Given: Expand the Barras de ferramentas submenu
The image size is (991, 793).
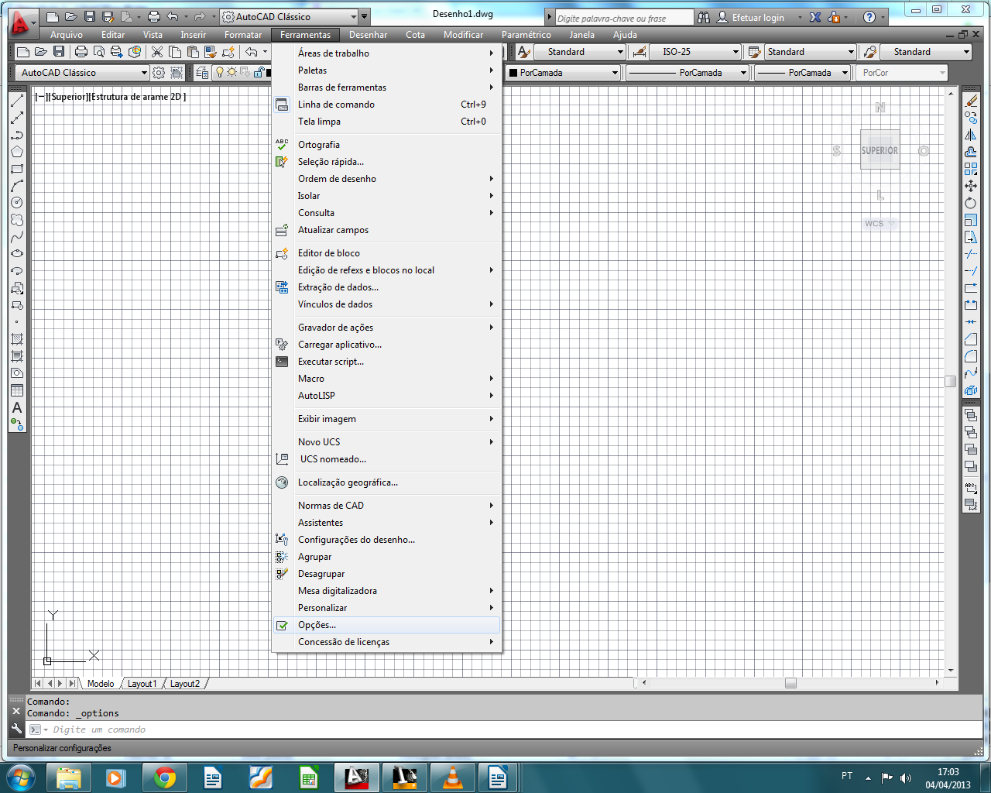Looking at the screenshot, I should 387,88.
